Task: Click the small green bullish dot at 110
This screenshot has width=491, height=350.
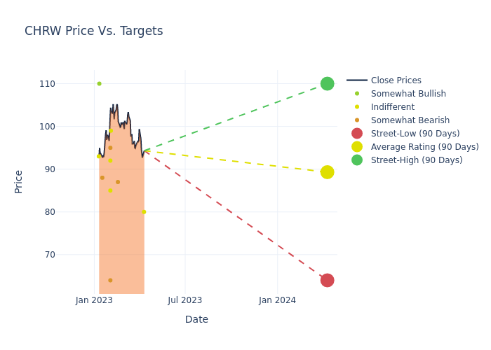Action: [99, 84]
